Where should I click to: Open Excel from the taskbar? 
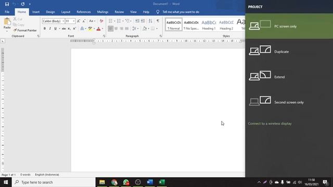tap(162, 182)
